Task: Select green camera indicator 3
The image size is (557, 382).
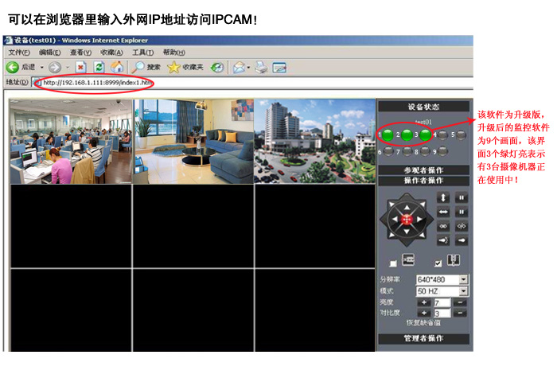Action: [425, 134]
